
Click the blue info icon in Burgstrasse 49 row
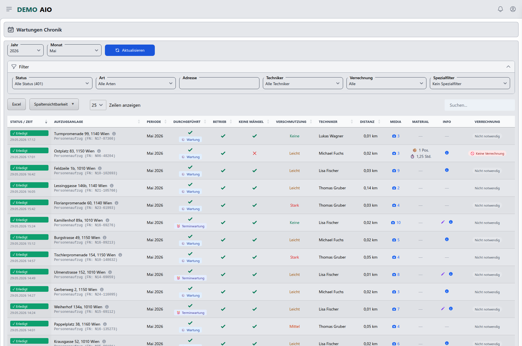(447, 239)
